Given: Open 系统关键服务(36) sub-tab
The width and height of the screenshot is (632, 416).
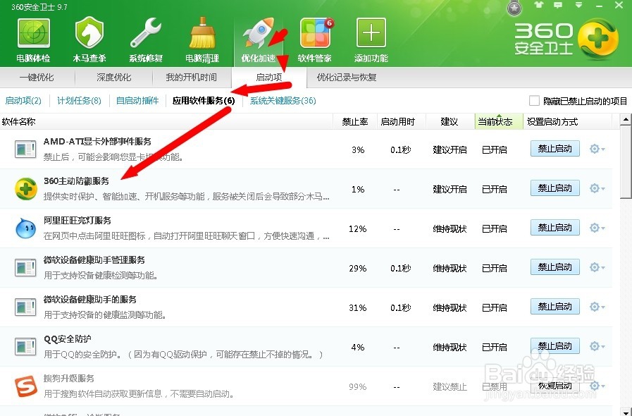Looking at the screenshot, I should (x=283, y=100).
